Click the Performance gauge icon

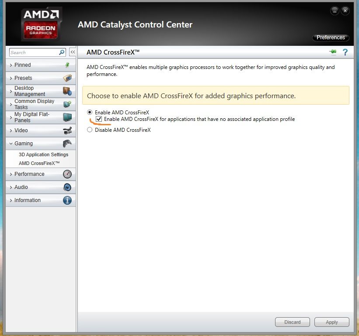pyautogui.click(x=67, y=174)
